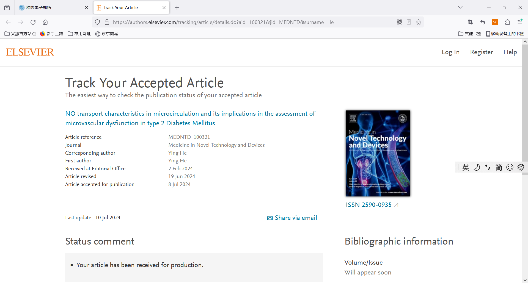Open the Firefox application menu icon

coord(520,22)
